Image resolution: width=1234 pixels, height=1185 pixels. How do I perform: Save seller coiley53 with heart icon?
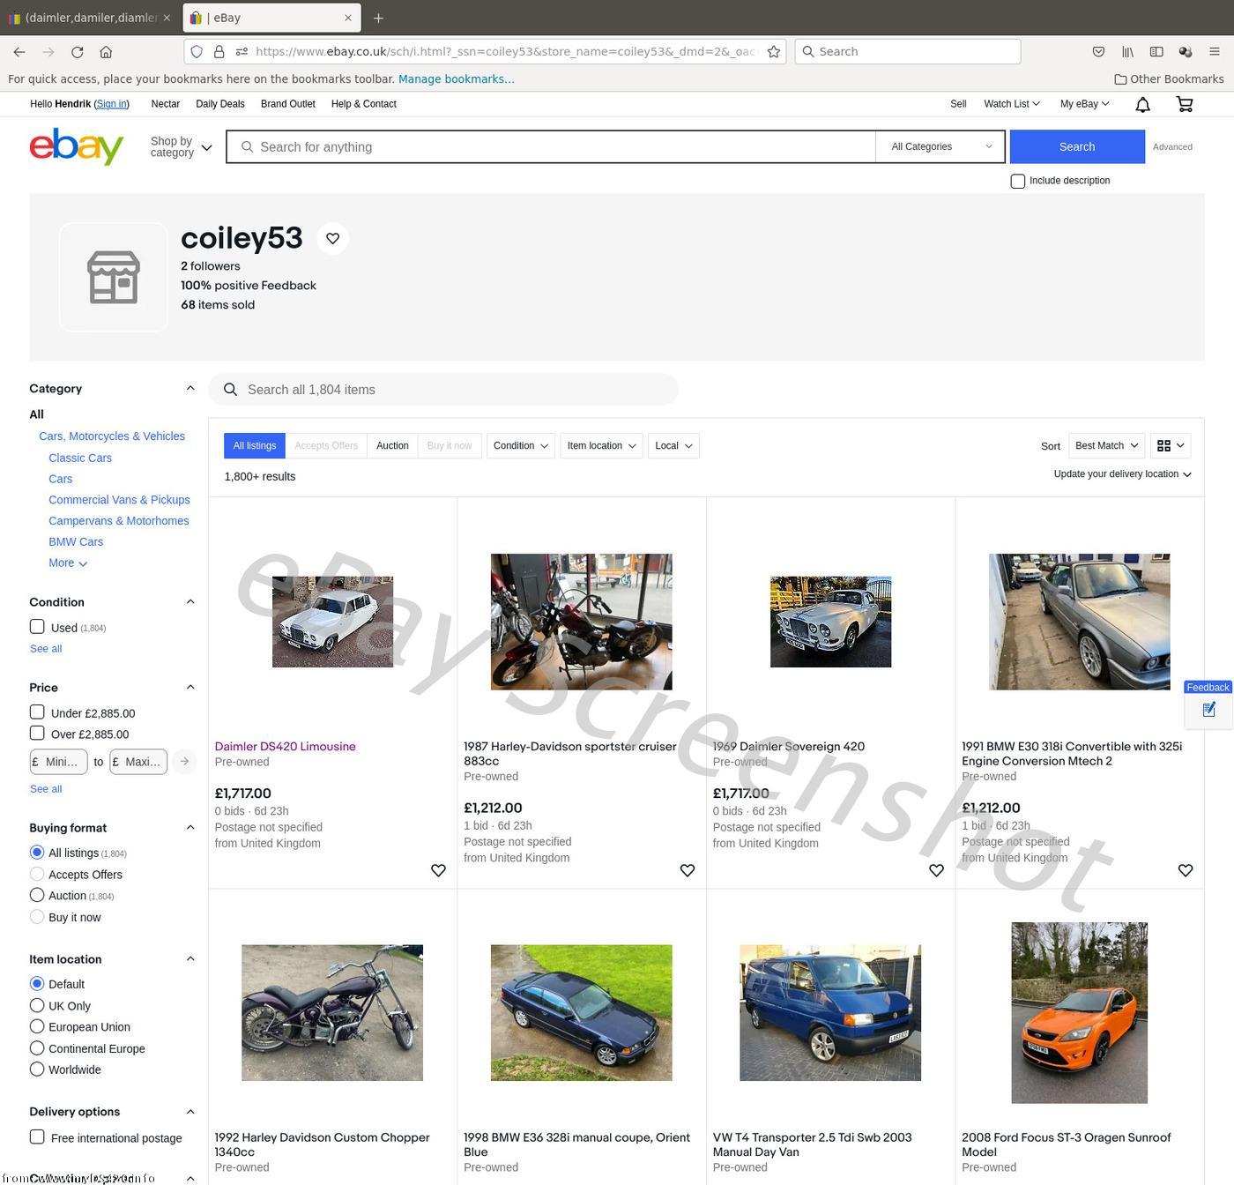(332, 238)
